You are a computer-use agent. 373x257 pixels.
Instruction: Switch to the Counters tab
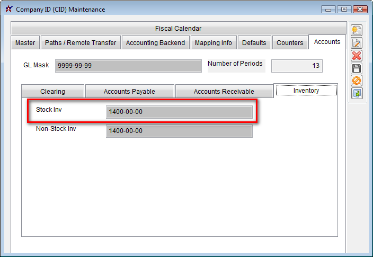(290, 43)
